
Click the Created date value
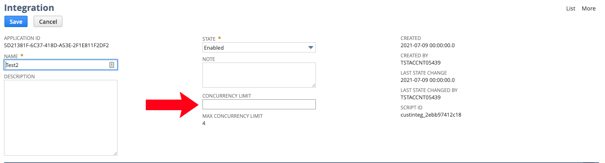coord(427,45)
